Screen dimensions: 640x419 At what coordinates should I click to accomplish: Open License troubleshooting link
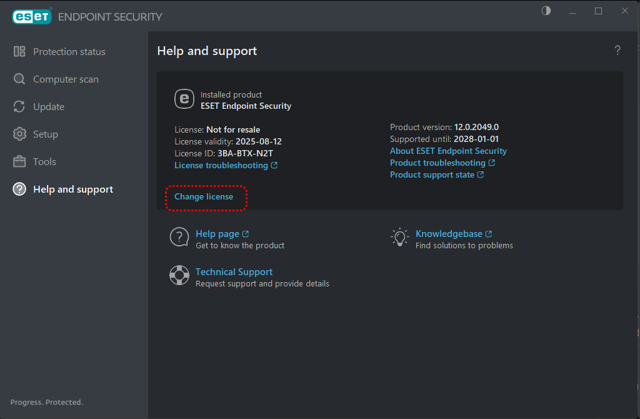point(221,166)
